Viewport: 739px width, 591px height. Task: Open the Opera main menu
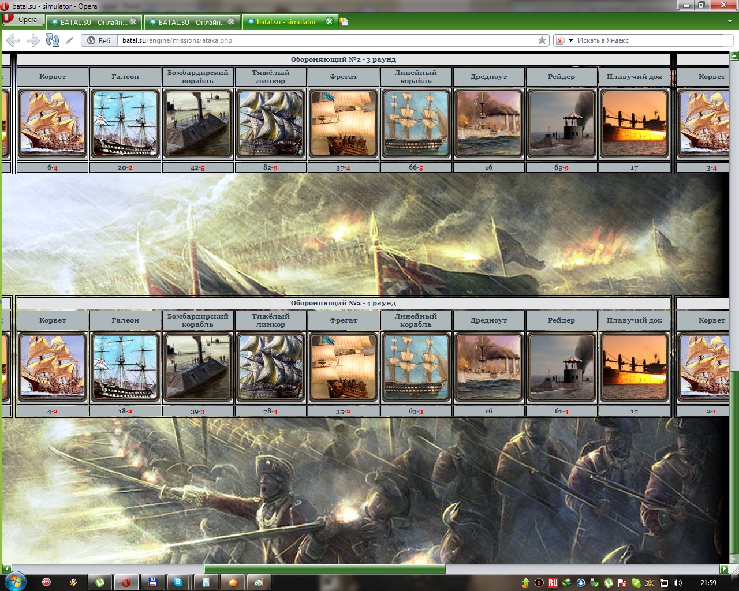[23, 20]
